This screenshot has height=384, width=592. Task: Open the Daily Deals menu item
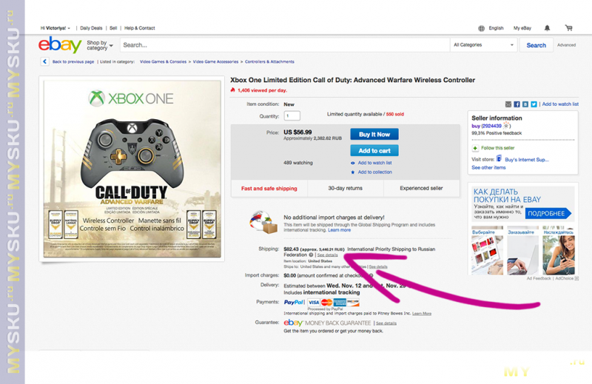pos(92,28)
